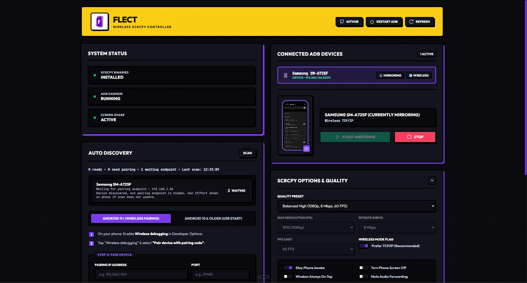The width and height of the screenshot is (527, 283).
Task: Focus the Pairing IP Address field
Action: click(x=141, y=274)
